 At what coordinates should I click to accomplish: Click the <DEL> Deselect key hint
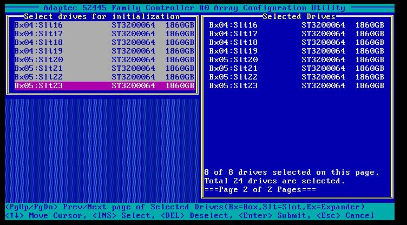pyautogui.click(x=197, y=216)
